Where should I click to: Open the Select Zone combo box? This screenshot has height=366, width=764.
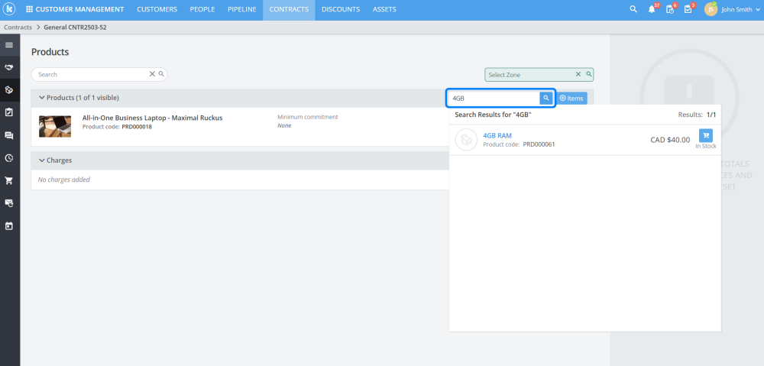539,75
